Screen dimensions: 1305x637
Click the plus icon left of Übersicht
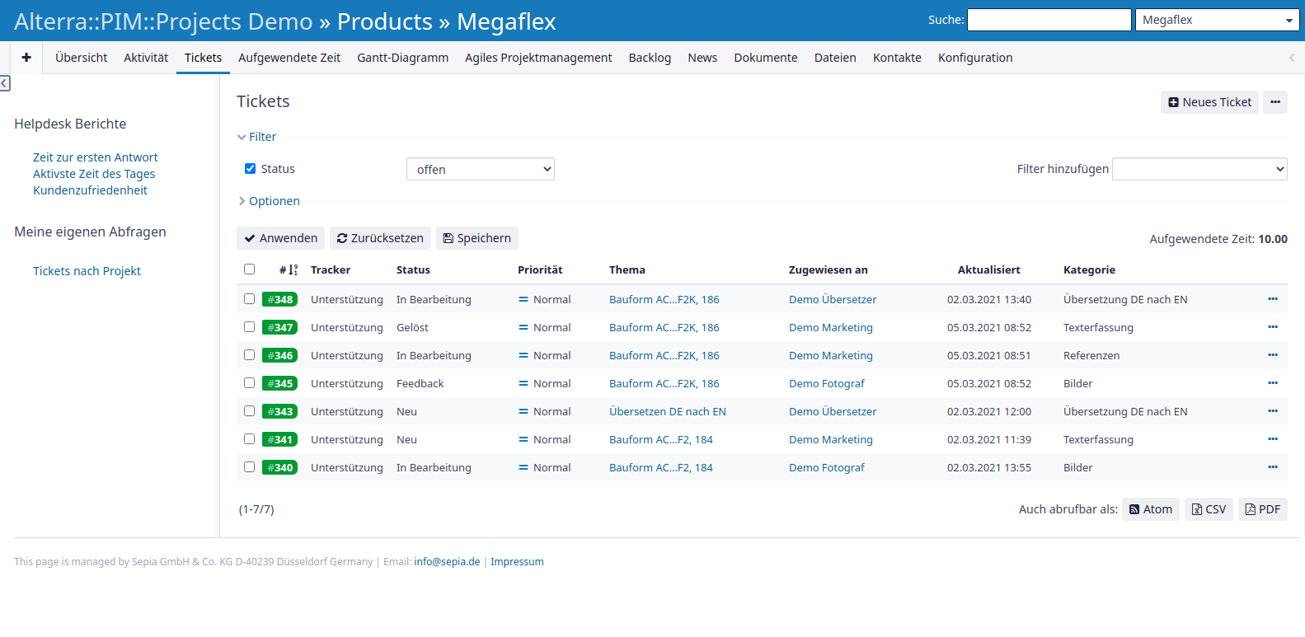point(26,58)
